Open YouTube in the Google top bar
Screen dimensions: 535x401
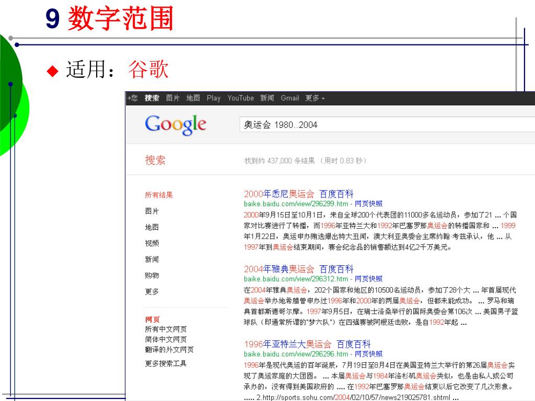[240, 98]
